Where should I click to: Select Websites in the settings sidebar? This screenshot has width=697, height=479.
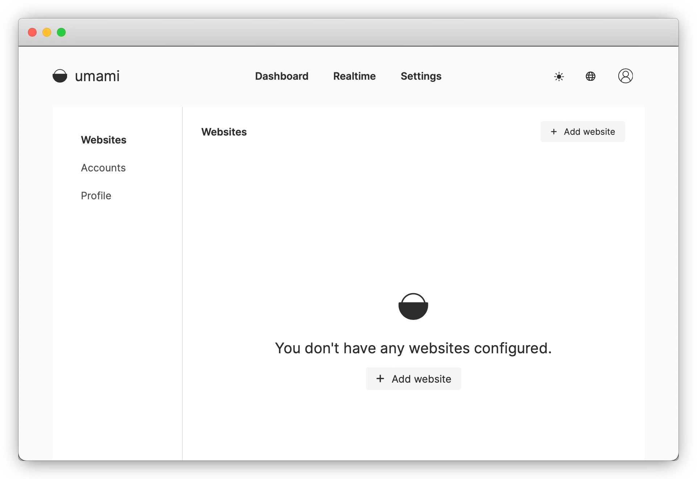pos(104,140)
